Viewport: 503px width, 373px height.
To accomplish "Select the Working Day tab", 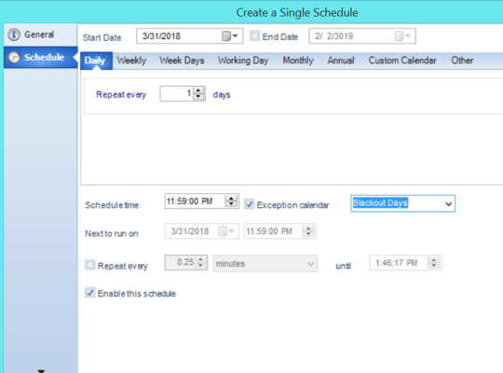I will 243,61.
